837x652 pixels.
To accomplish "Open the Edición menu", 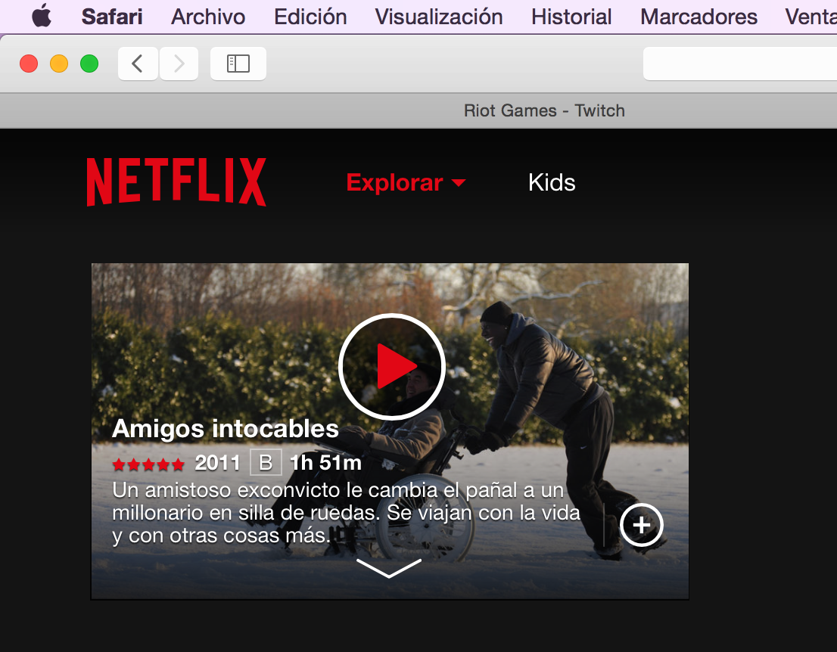I will click(x=310, y=17).
